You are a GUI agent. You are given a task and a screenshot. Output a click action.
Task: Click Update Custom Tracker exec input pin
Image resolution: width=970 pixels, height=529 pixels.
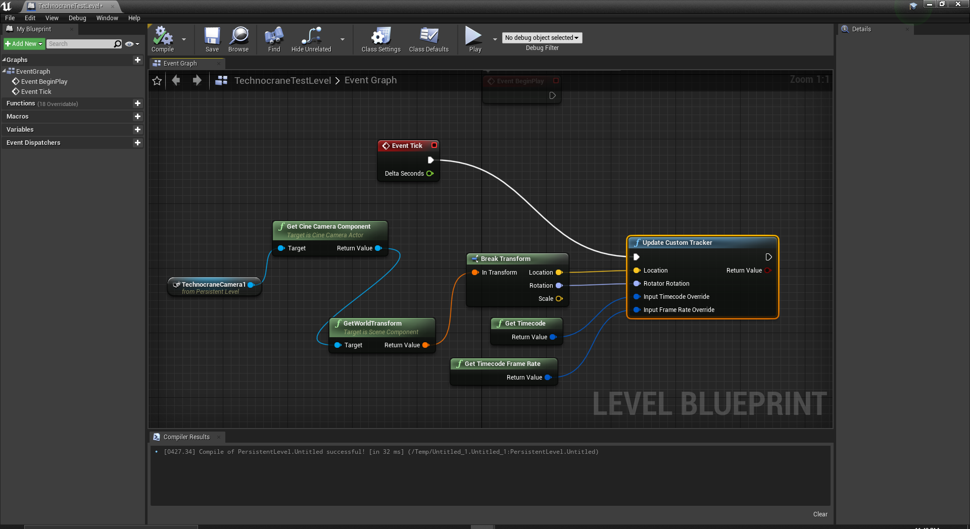coord(637,257)
